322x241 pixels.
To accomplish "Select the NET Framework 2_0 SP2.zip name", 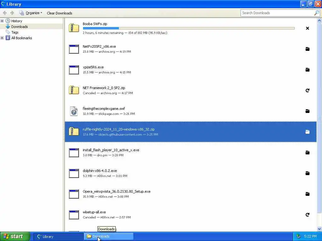I will (104, 88).
